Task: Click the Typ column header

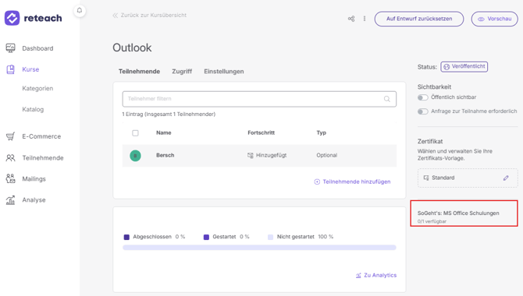Action: tap(321, 132)
